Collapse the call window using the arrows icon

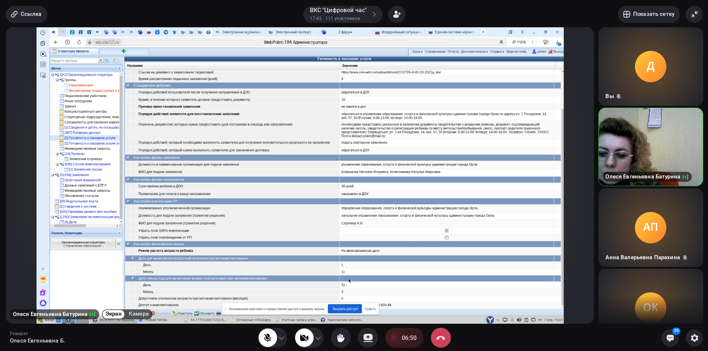[694, 14]
